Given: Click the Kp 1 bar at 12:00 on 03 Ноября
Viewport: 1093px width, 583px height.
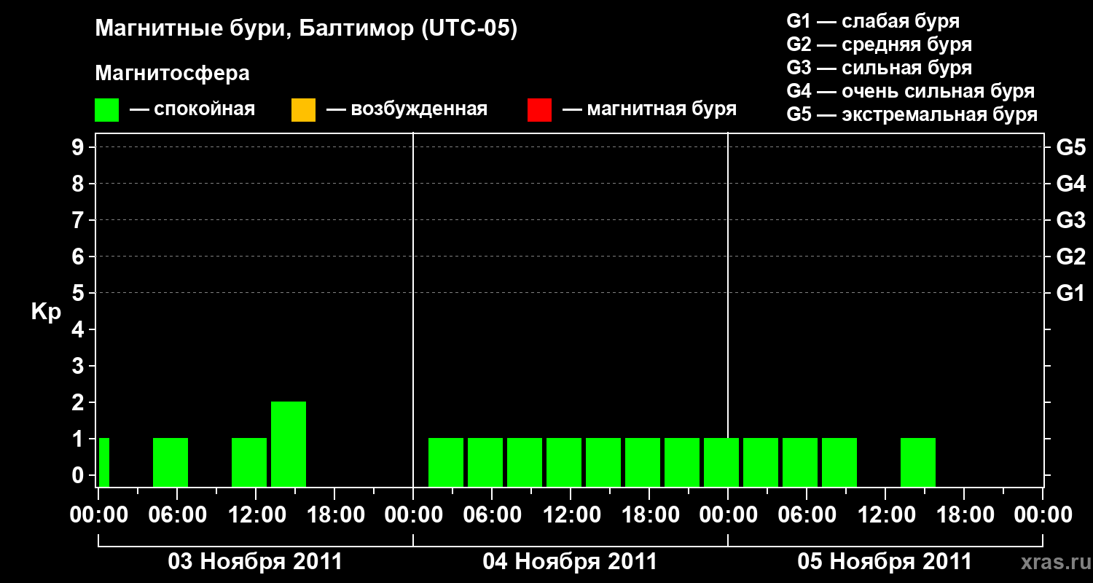Looking at the screenshot, I should [x=249, y=462].
